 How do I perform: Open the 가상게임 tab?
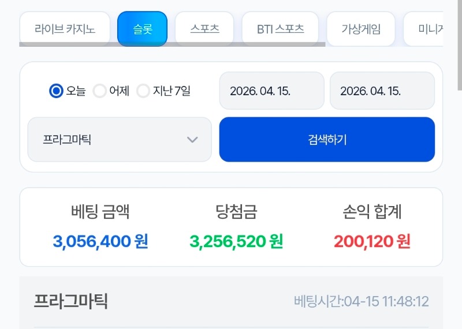(x=361, y=29)
